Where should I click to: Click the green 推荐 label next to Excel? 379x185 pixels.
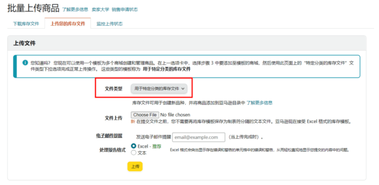[x=157, y=146]
